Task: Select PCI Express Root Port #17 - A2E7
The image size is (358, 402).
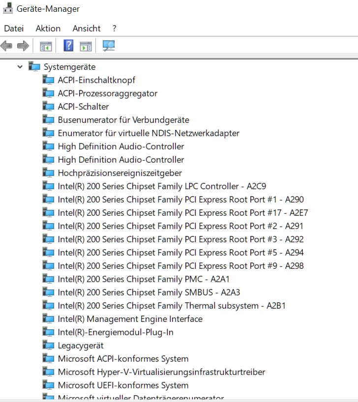Action: click(183, 213)
